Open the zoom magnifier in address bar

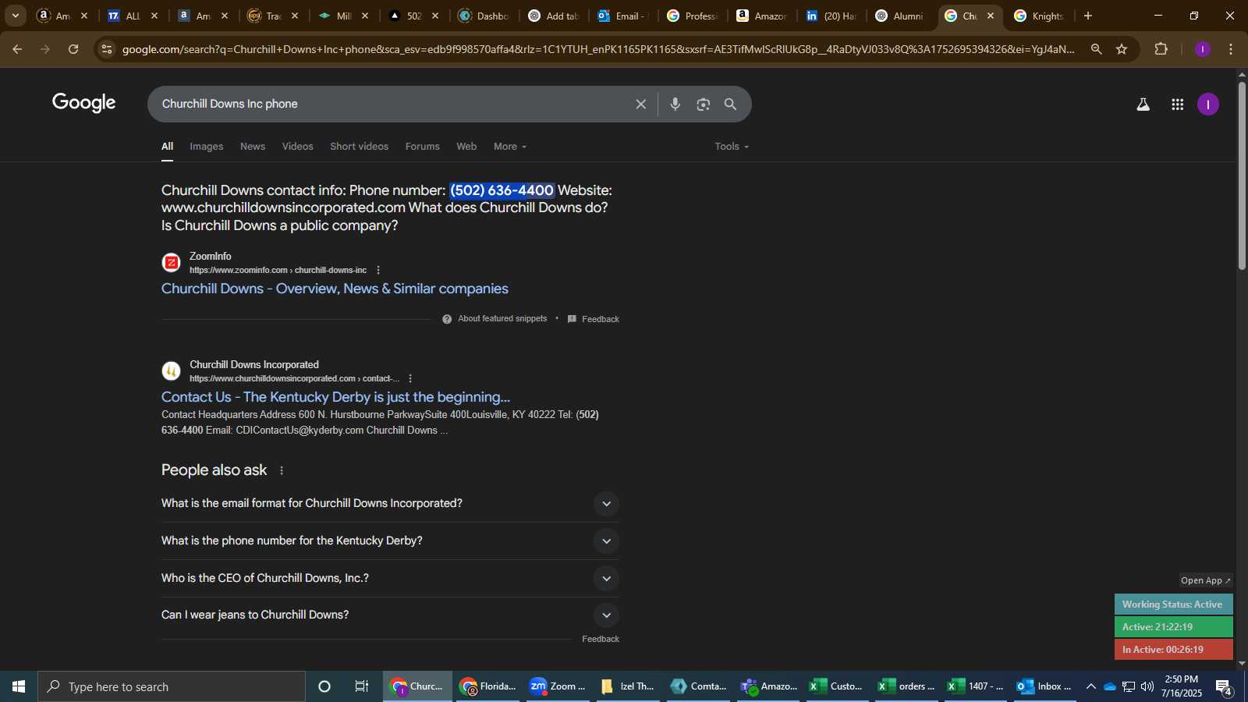pyautogui.click(x=1096, y=49)
